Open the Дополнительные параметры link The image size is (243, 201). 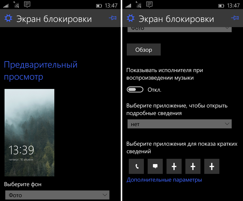click(164, 180)
